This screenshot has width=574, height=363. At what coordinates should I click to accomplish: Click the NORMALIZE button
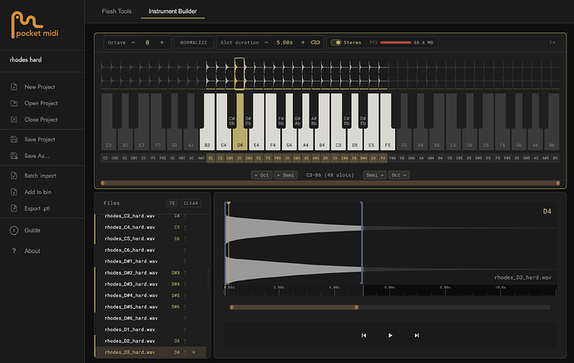point(194,42)
